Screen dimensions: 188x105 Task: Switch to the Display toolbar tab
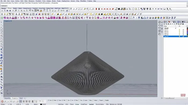15,9
